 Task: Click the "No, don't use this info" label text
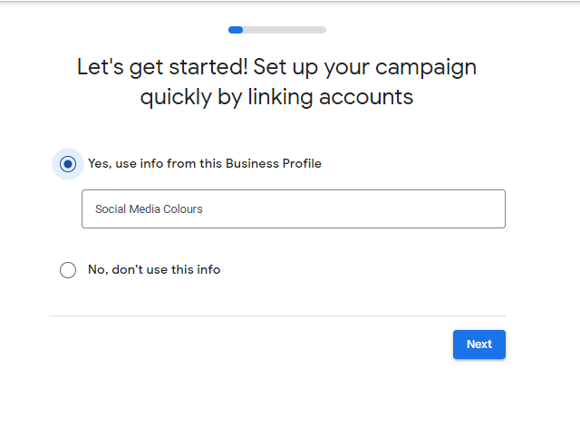click(x=154, y=269)
